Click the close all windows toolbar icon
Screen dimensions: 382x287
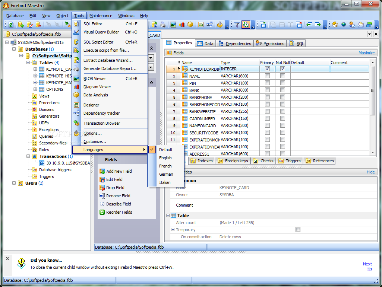[299, 25]
